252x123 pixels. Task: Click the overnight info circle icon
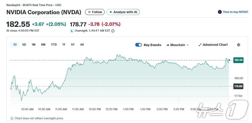pyautogui.click(x=113, y=31)
